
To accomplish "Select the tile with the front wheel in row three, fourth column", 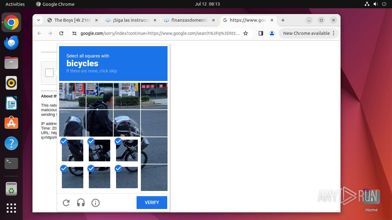I will coord(154,150).
